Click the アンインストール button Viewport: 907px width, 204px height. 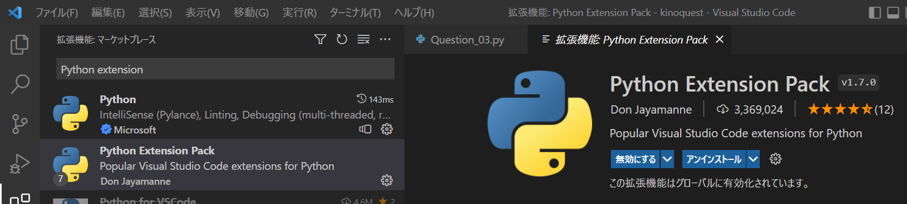tap(714, 159)
